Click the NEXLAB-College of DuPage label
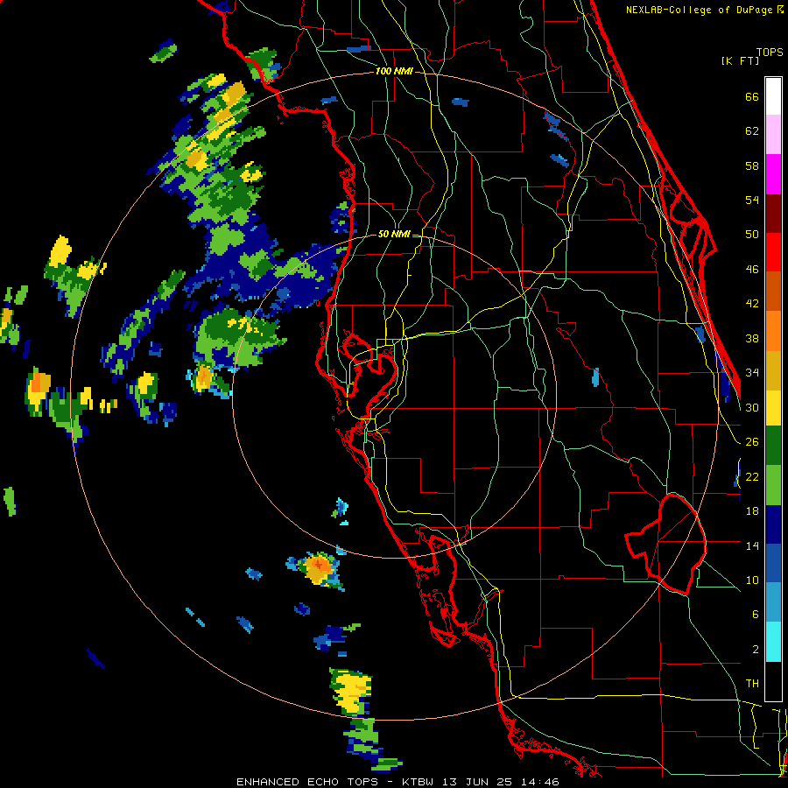The width and height of the screenshot is (788, 788). coord(699,10)
